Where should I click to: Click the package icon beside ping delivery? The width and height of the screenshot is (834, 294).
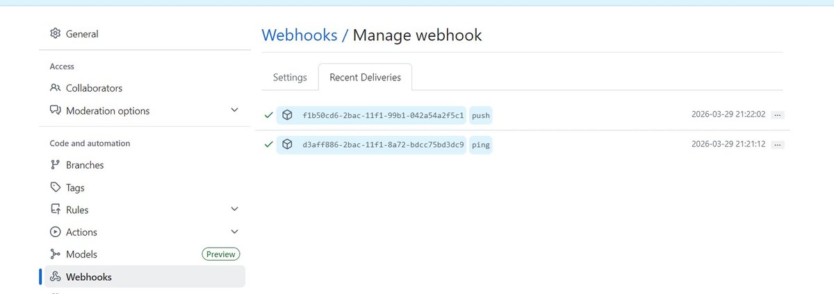coord(287,145)
